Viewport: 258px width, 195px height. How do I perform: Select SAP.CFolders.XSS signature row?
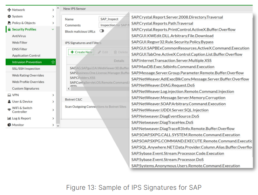pyautogui.click(x=82, y=78)
